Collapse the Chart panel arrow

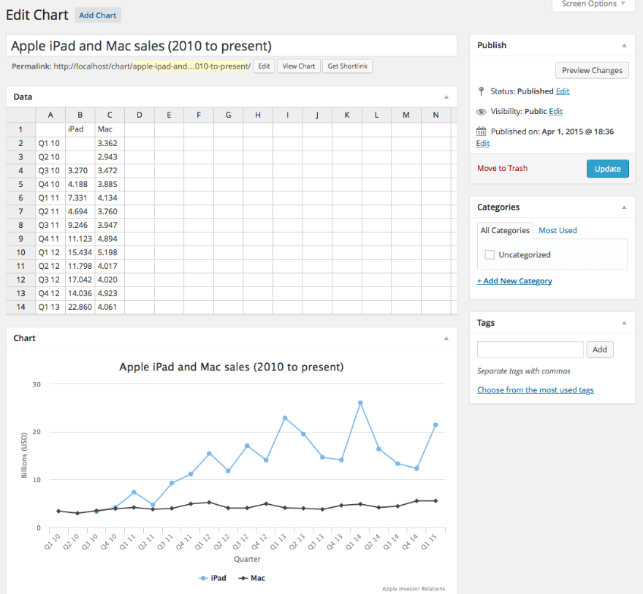(x=446, y=338)
